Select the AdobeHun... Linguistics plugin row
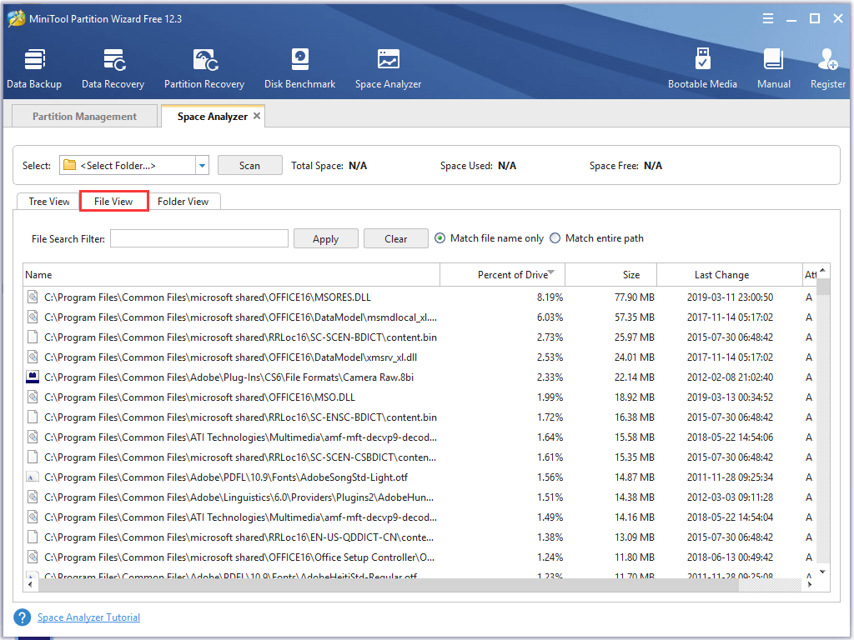Viewport: 854px width, 640px height. click(x=419, y=497)
